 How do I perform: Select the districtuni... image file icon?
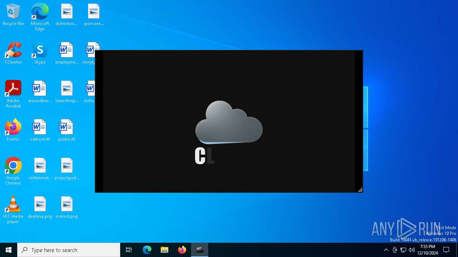(67, 15)
